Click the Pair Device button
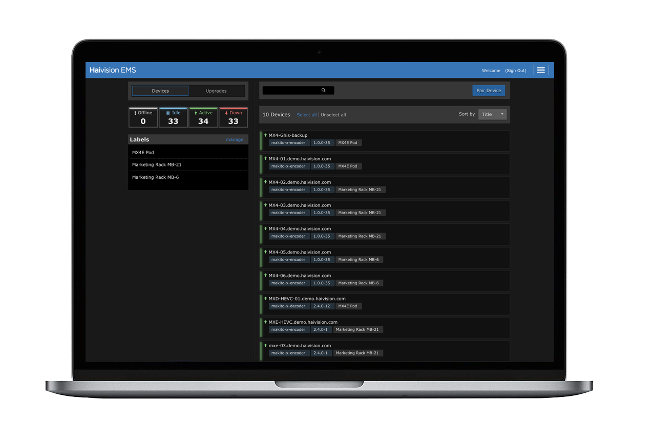 [489, 90]
